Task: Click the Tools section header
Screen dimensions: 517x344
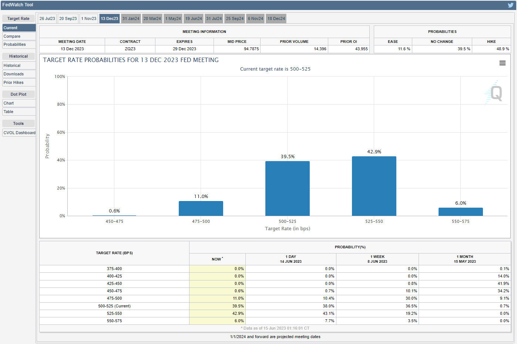Action: (19, 123)
